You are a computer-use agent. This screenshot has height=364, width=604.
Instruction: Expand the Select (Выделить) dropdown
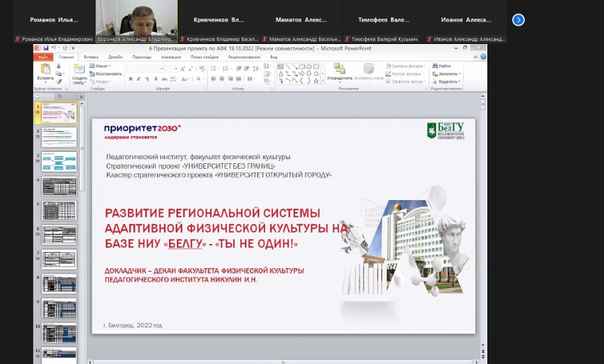pos(448,82)
